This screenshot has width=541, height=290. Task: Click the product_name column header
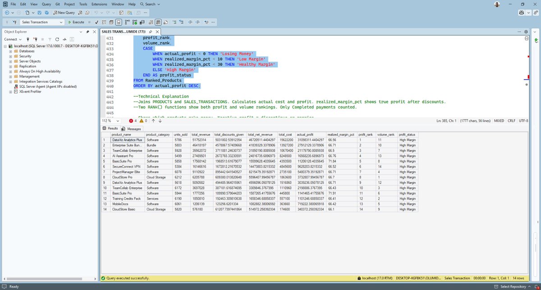click(x=127, y=134)
